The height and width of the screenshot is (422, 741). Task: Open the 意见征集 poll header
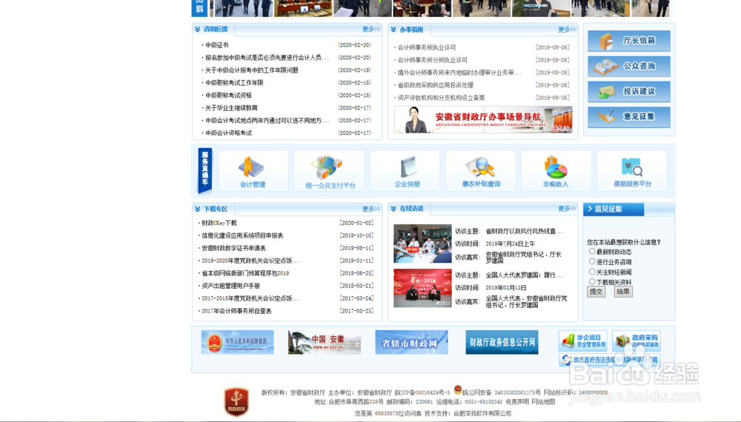[614, 209]
